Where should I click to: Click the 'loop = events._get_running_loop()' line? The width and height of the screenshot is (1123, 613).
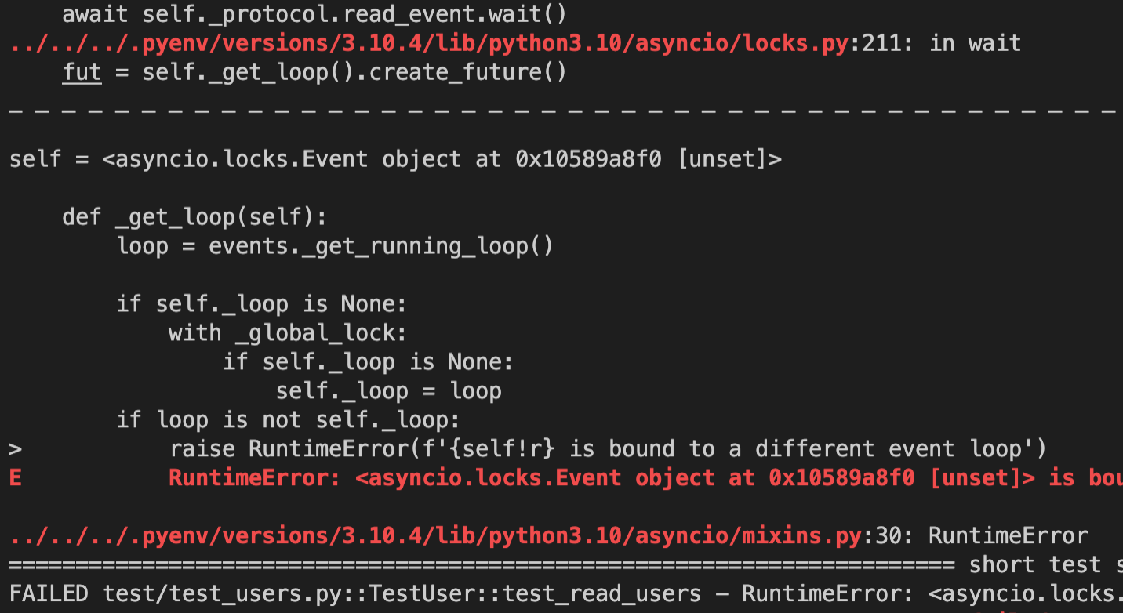click(x=336, y=246)
